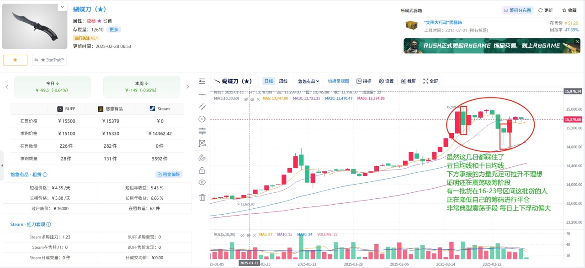This screenshot has height=268, width=585.
Task: Remove the VOL indicator
Action: pos(255,235)
